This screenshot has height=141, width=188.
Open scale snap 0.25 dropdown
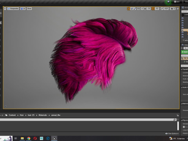click(x=166, y=9)
